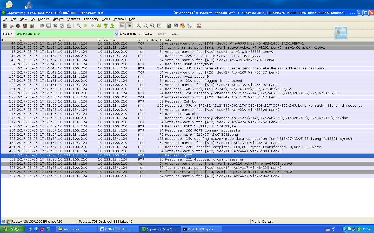Close this capture file X icon

[x=55, y=26]
